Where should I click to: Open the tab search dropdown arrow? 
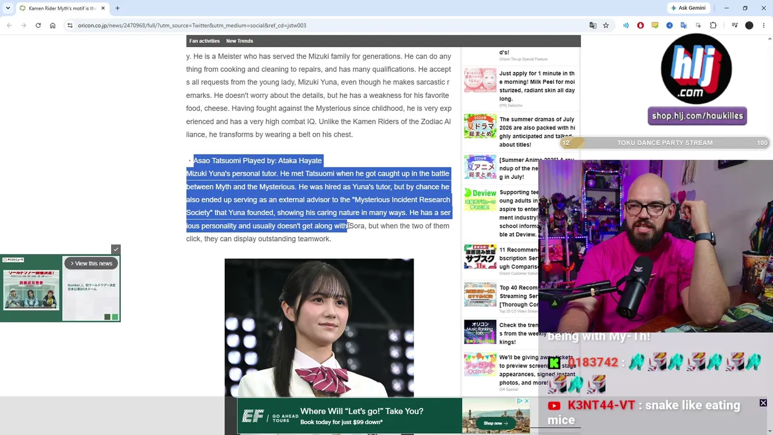pos(8,8)
